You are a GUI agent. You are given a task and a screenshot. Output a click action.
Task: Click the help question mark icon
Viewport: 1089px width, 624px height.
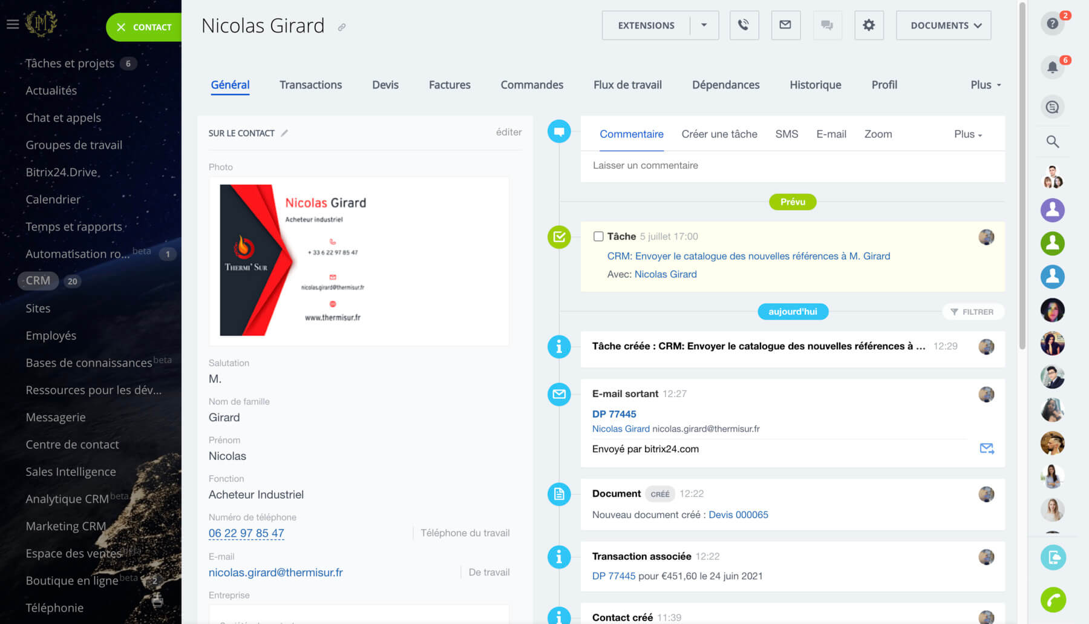(1053, 24)
